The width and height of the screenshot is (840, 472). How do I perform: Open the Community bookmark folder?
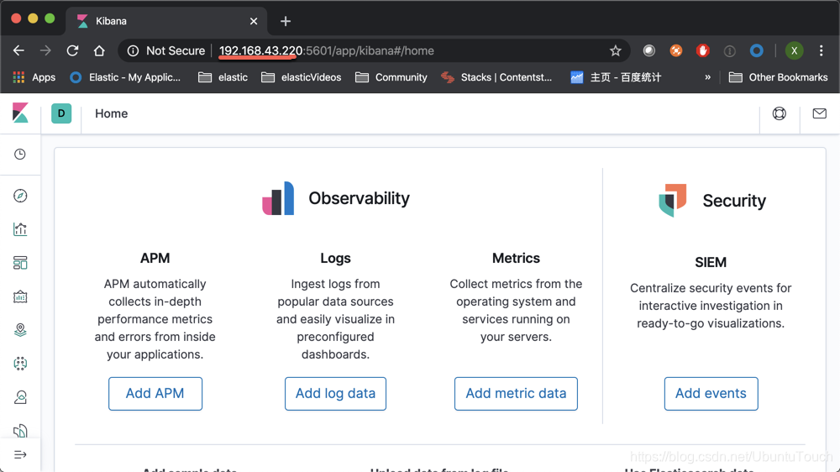pyautogui.click(x=391, y=77)
